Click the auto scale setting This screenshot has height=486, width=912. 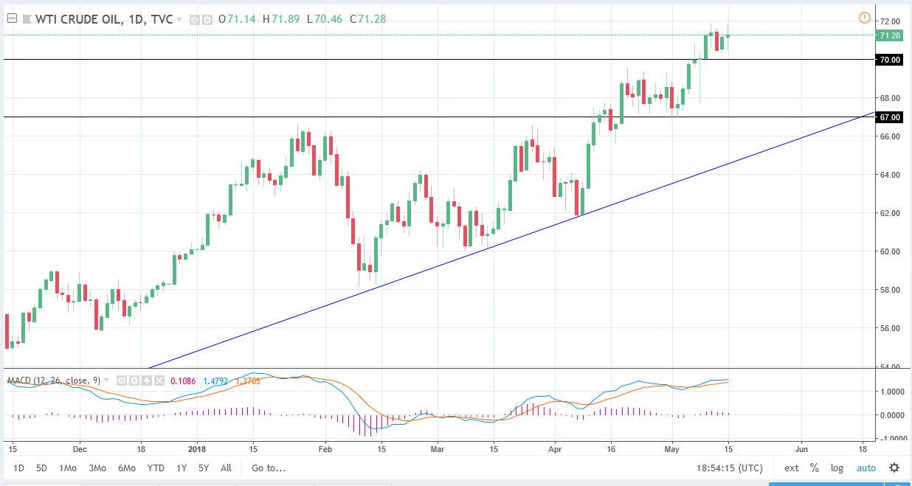tap(866, 468)
